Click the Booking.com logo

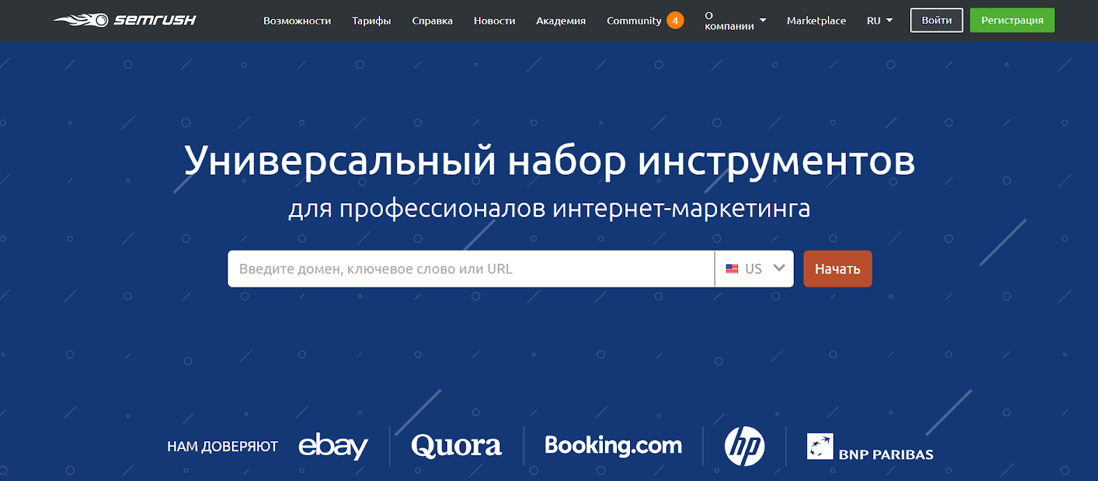613,445
